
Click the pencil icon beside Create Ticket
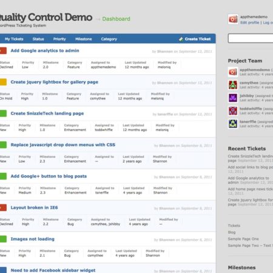181,39
